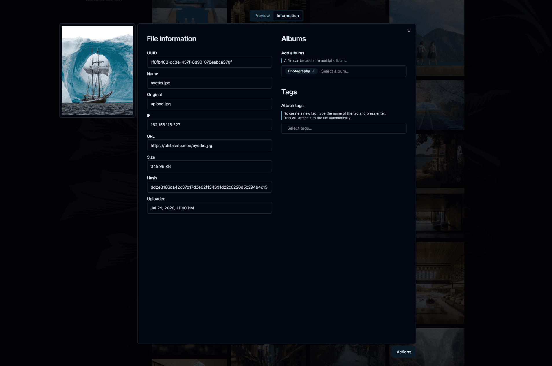Select the IP address field
Image resolution: width=552 pixels, height=366 pixels.
[x=209, y=125]
